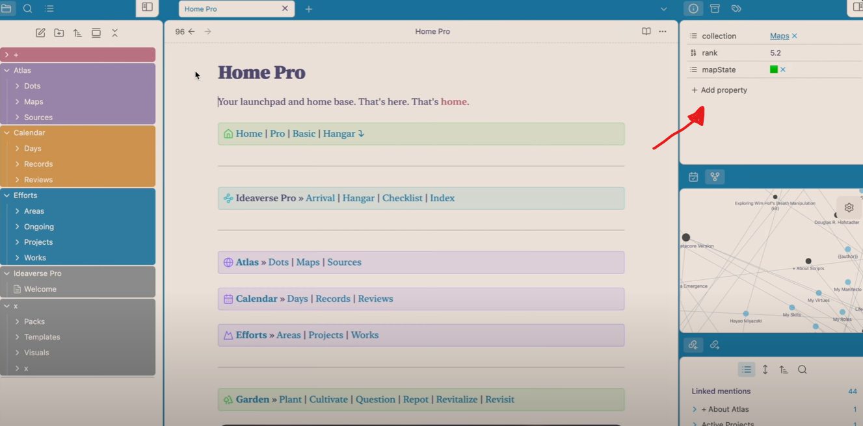Screen dimensions: 863x426
Task: Open the local graph settings gear
Action: point(849,207)
